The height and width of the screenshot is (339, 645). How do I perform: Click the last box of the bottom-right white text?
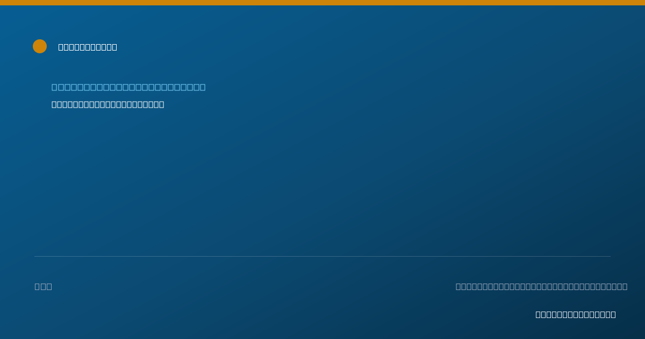[613, 315]
